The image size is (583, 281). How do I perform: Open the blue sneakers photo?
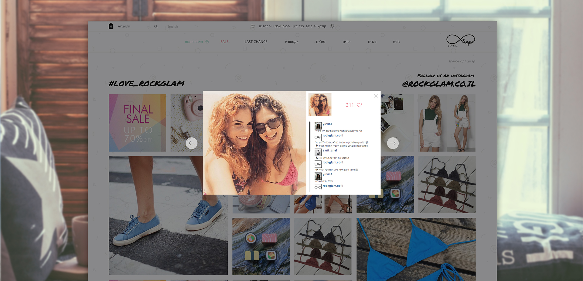(x=168, y=216)
